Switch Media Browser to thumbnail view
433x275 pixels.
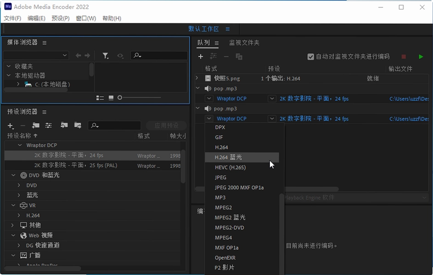click(111, 98)
